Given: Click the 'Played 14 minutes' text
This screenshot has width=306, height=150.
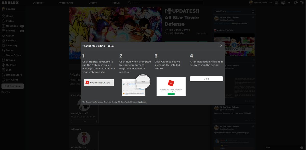Looking at the screenshot, I should pos(174,33).
